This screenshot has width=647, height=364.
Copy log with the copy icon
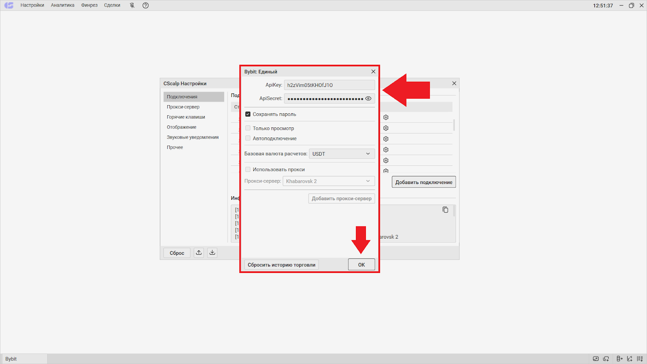pyautogui.click(x=445, y=210)
